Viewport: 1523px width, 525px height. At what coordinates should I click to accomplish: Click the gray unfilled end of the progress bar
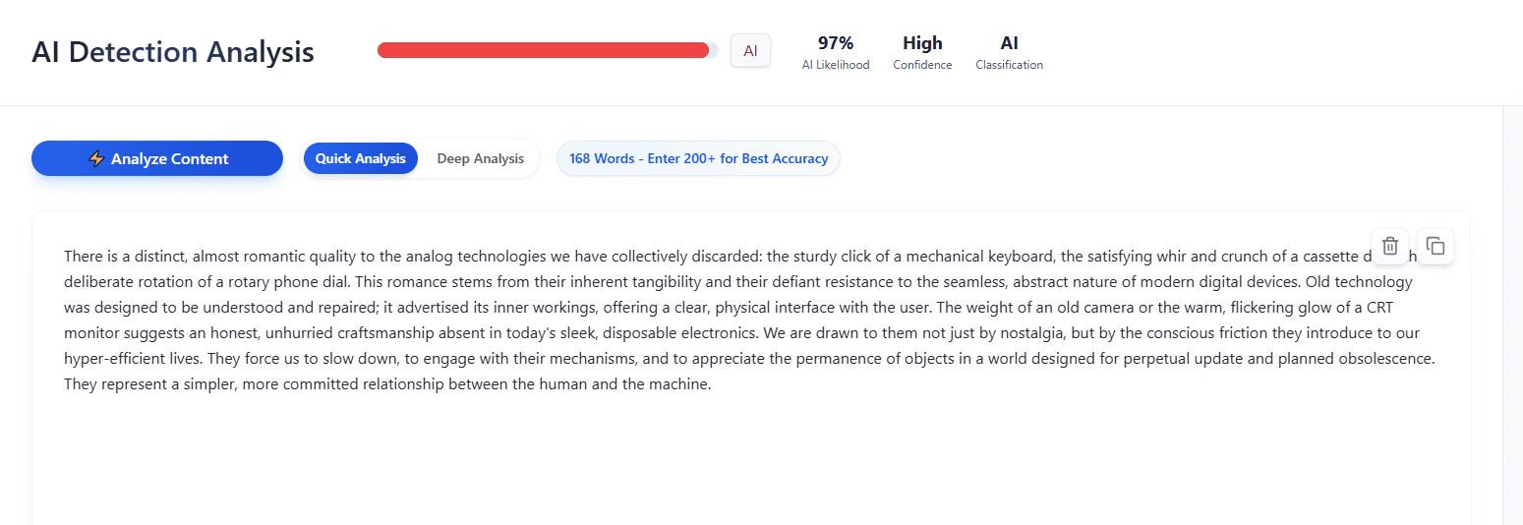pos(714,50)
